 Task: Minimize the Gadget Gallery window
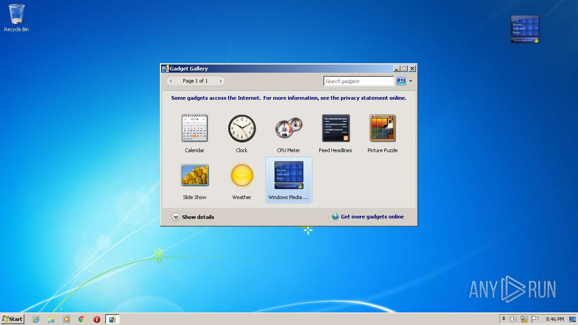pyautogui.click(x=396, y=69)
